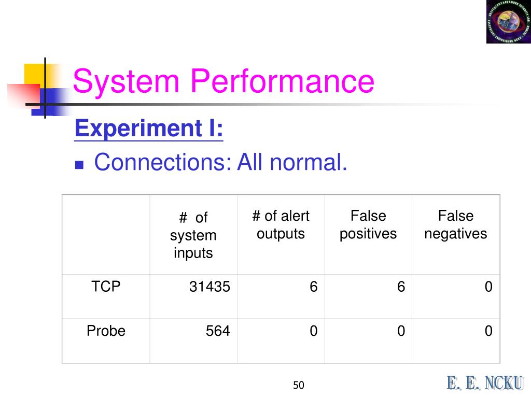This screenshot has width=531, height=398.
Task: Click Probe false negatives value 0
Action: pyautogui.click(x=488, y=331)
